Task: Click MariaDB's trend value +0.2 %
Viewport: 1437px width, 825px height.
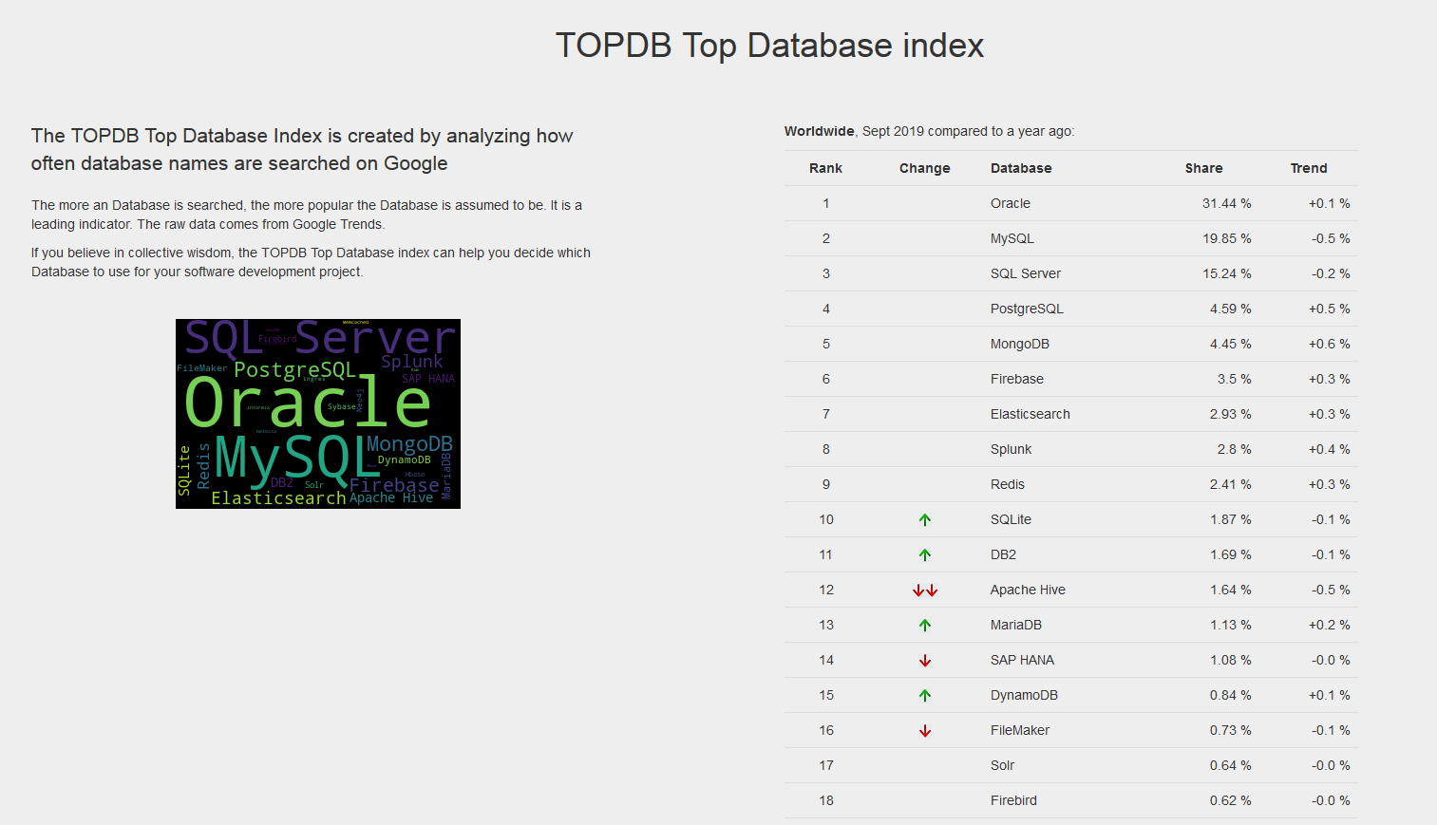Action: 1330,625
